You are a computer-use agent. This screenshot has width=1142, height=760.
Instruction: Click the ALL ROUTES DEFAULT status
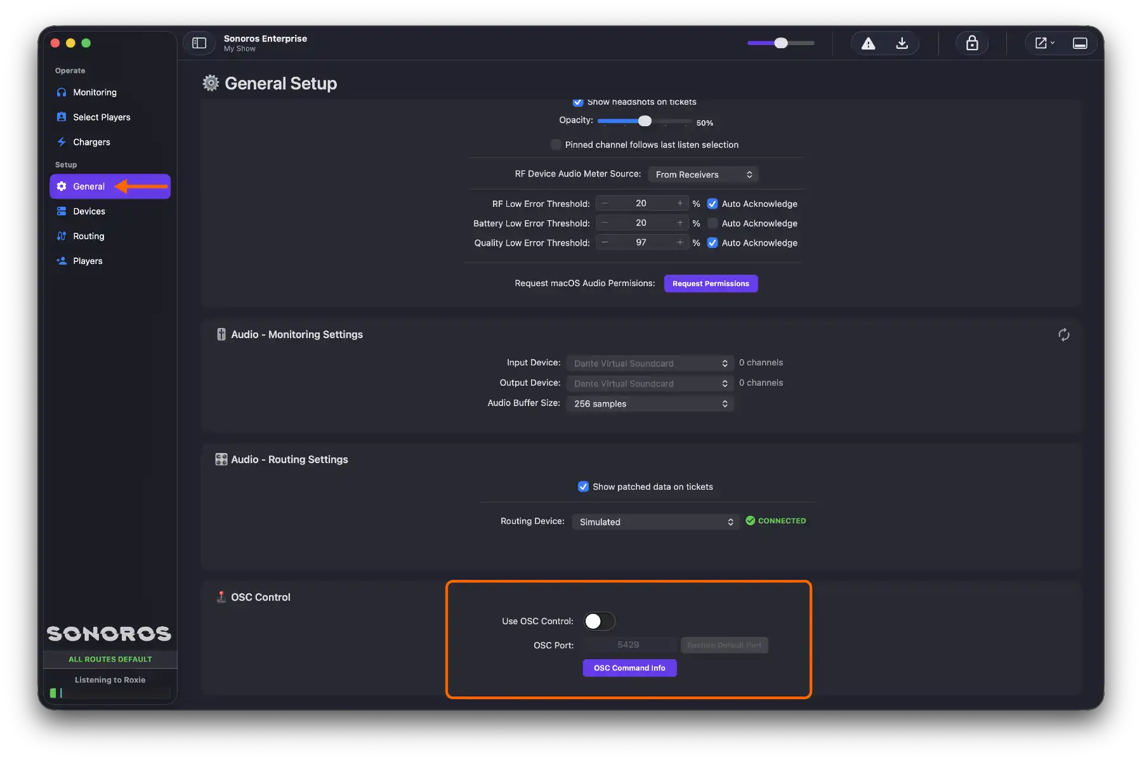(x=110, y=659)
